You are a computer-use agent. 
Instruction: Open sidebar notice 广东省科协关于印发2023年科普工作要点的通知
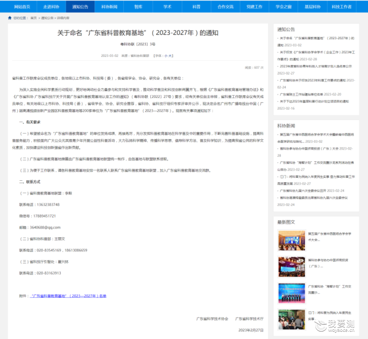(316, 84)
